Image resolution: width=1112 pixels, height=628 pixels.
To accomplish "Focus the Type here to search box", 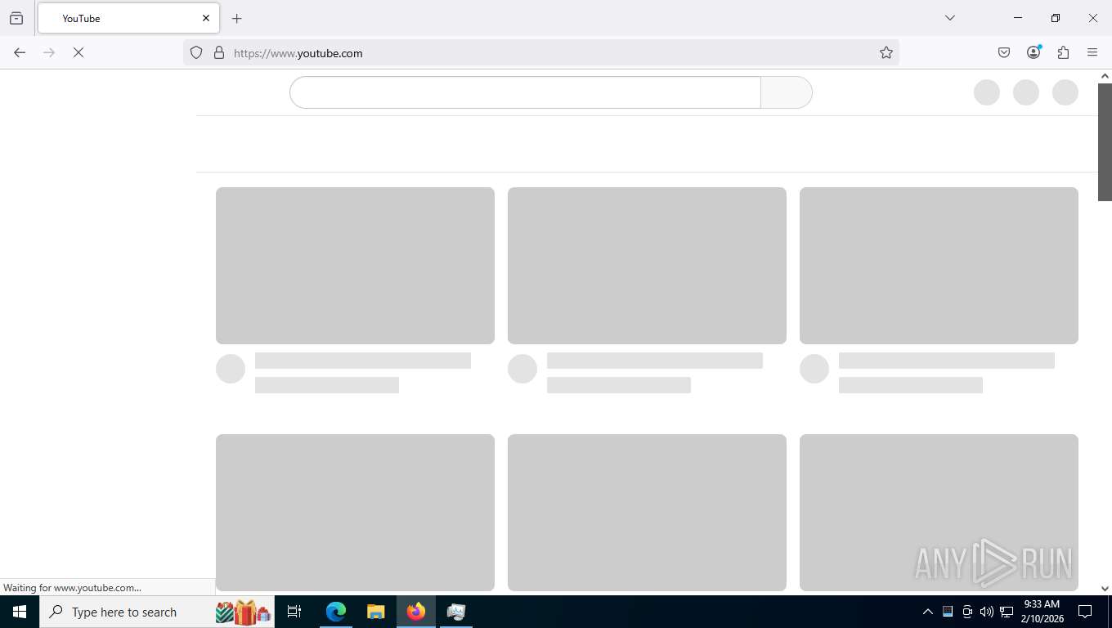I will click(x=157, y=612).
